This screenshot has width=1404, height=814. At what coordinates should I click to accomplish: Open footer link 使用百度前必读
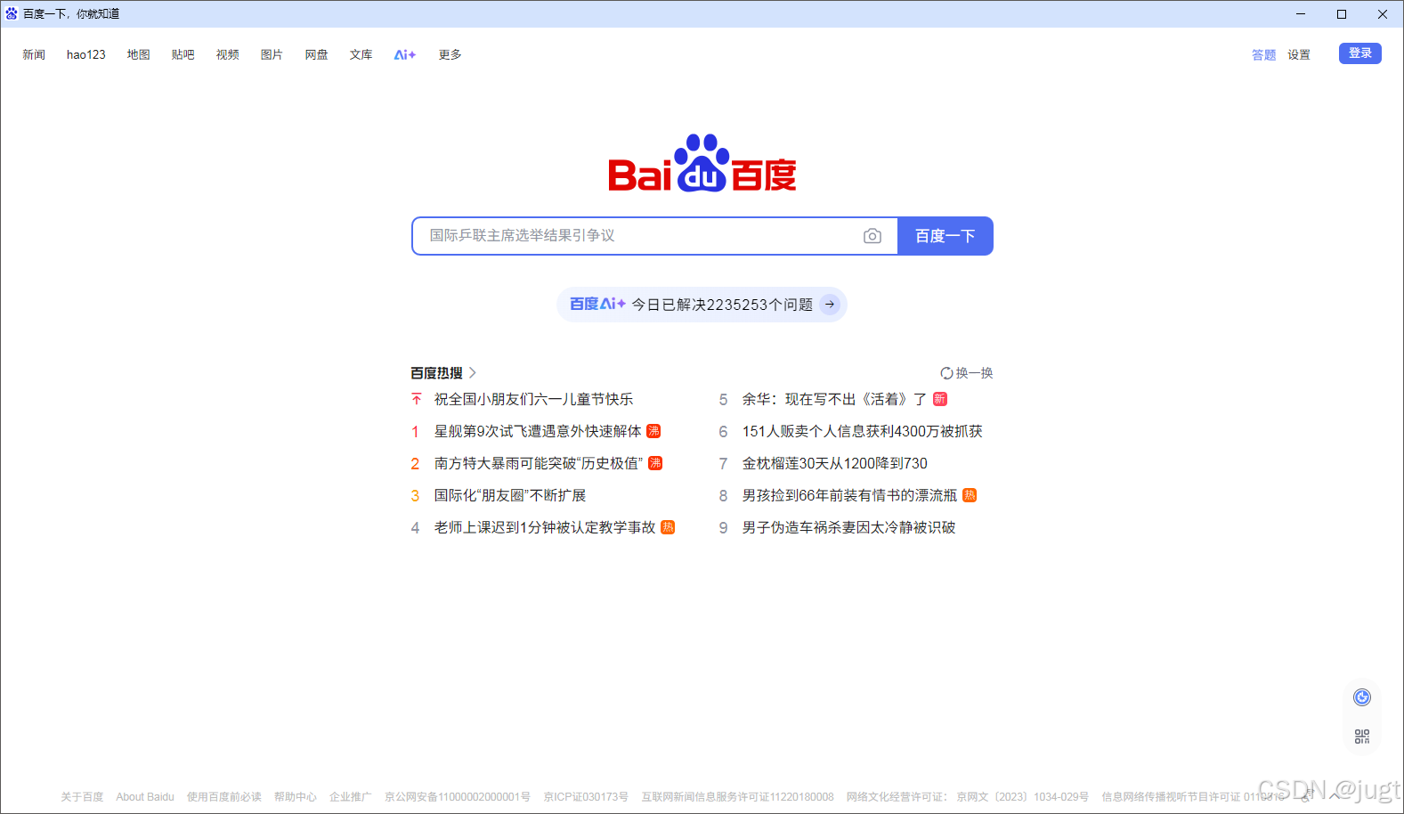224,797
